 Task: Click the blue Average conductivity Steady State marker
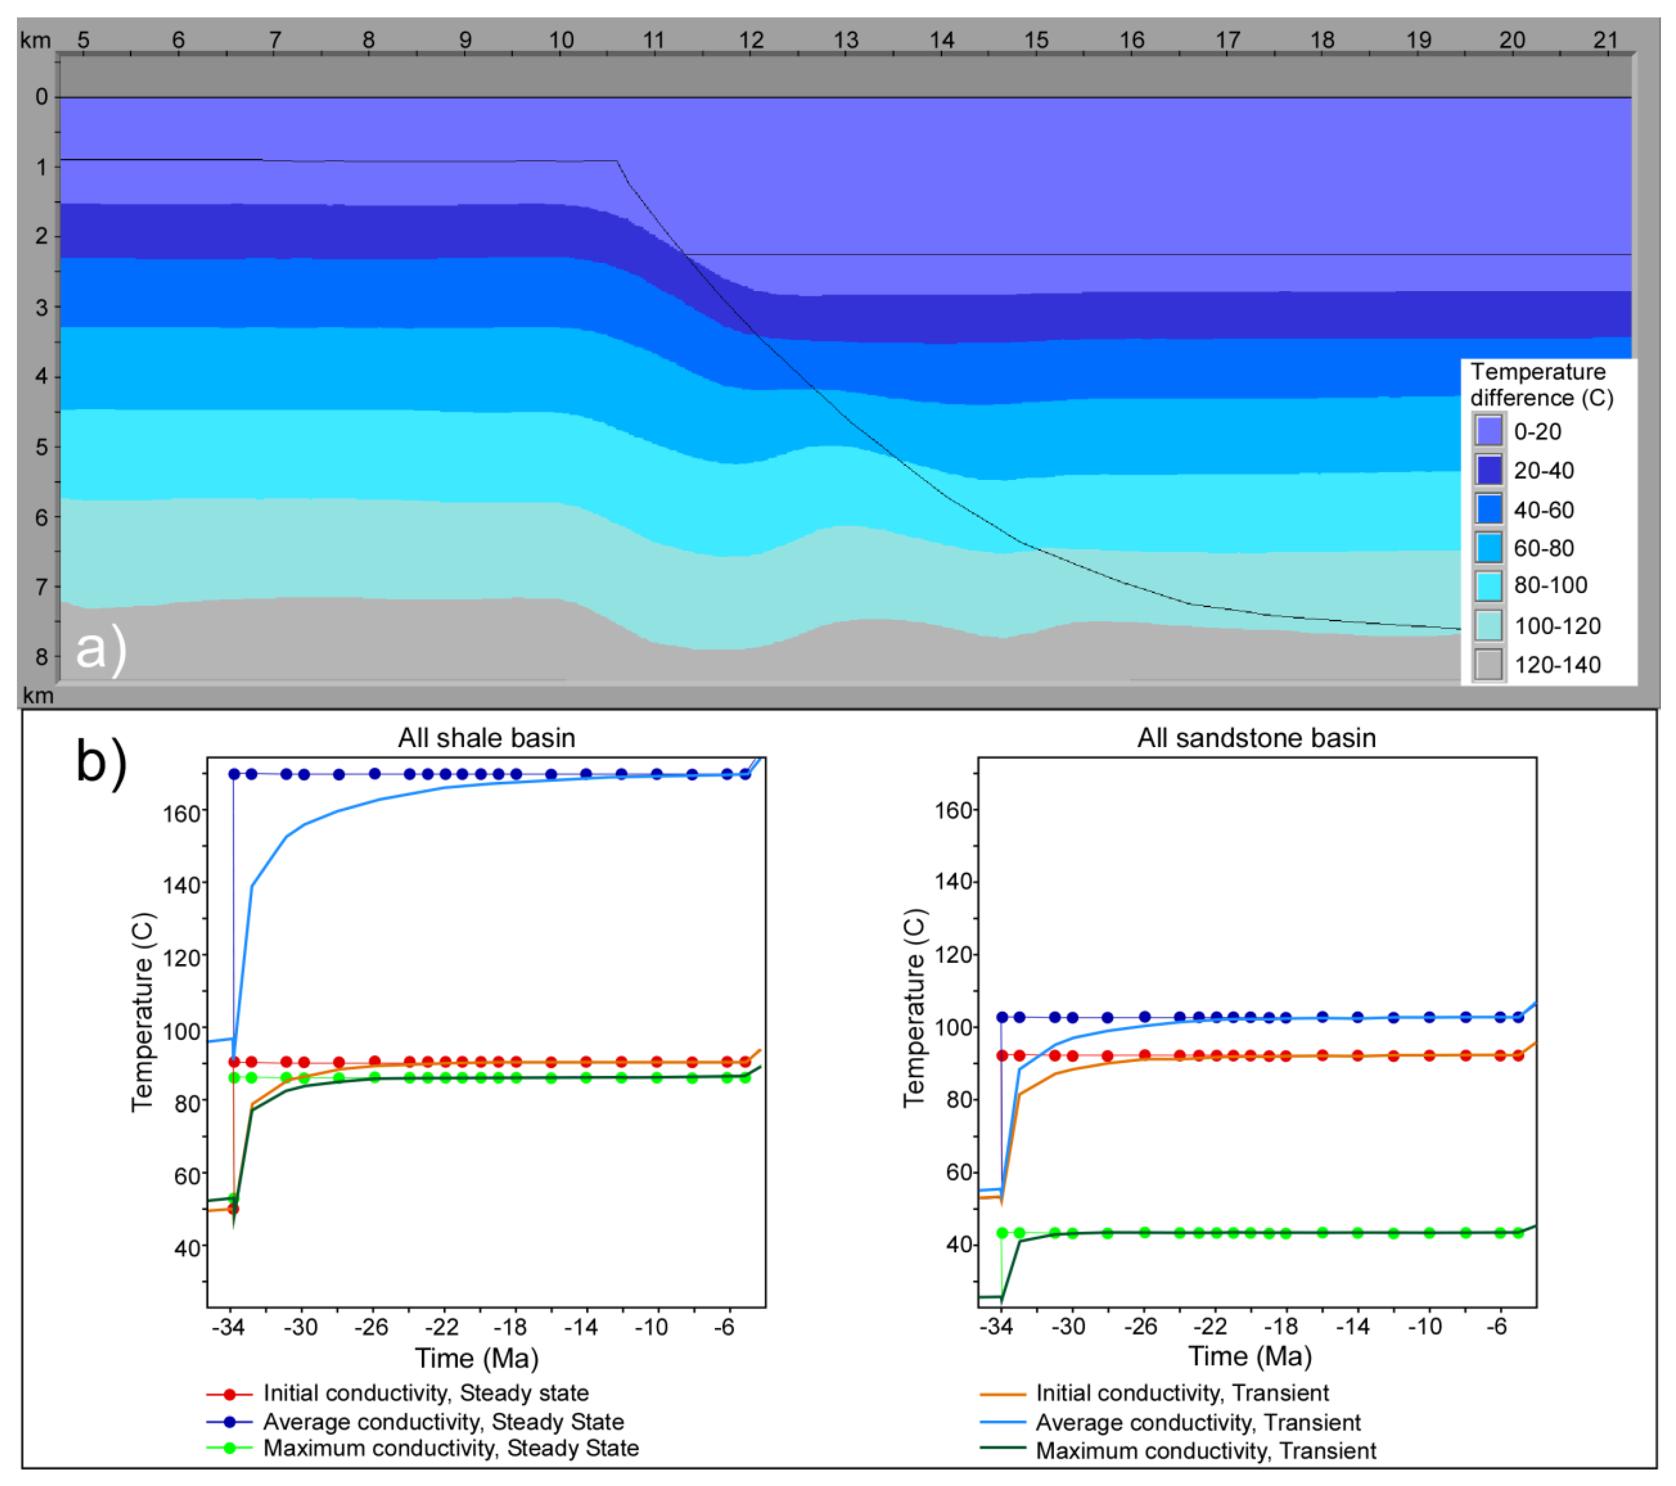point(229,1421)
